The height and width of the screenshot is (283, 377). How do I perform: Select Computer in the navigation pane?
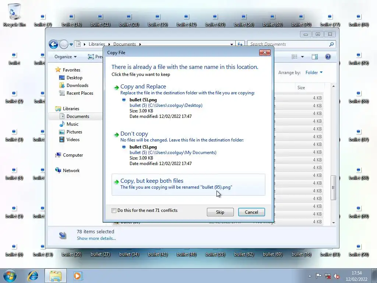tap(73, 155)
